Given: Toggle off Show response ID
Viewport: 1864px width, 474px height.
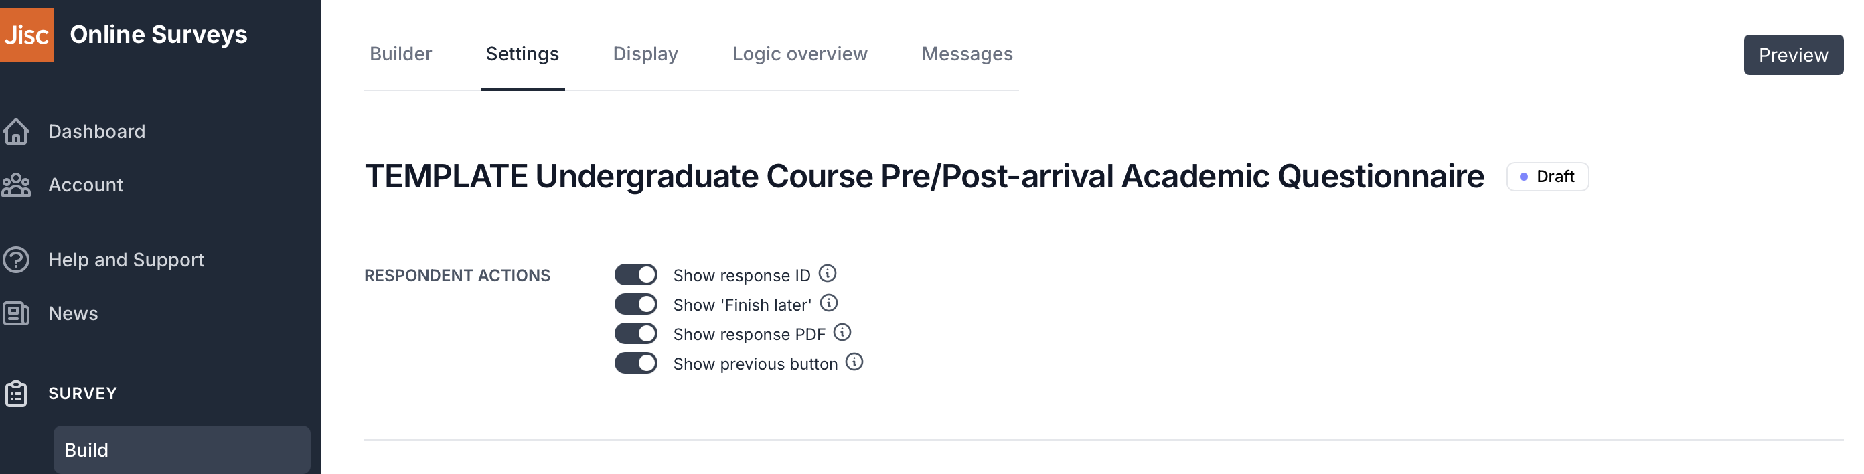Looking at the screenshot, I should click(x=636, y=275).
